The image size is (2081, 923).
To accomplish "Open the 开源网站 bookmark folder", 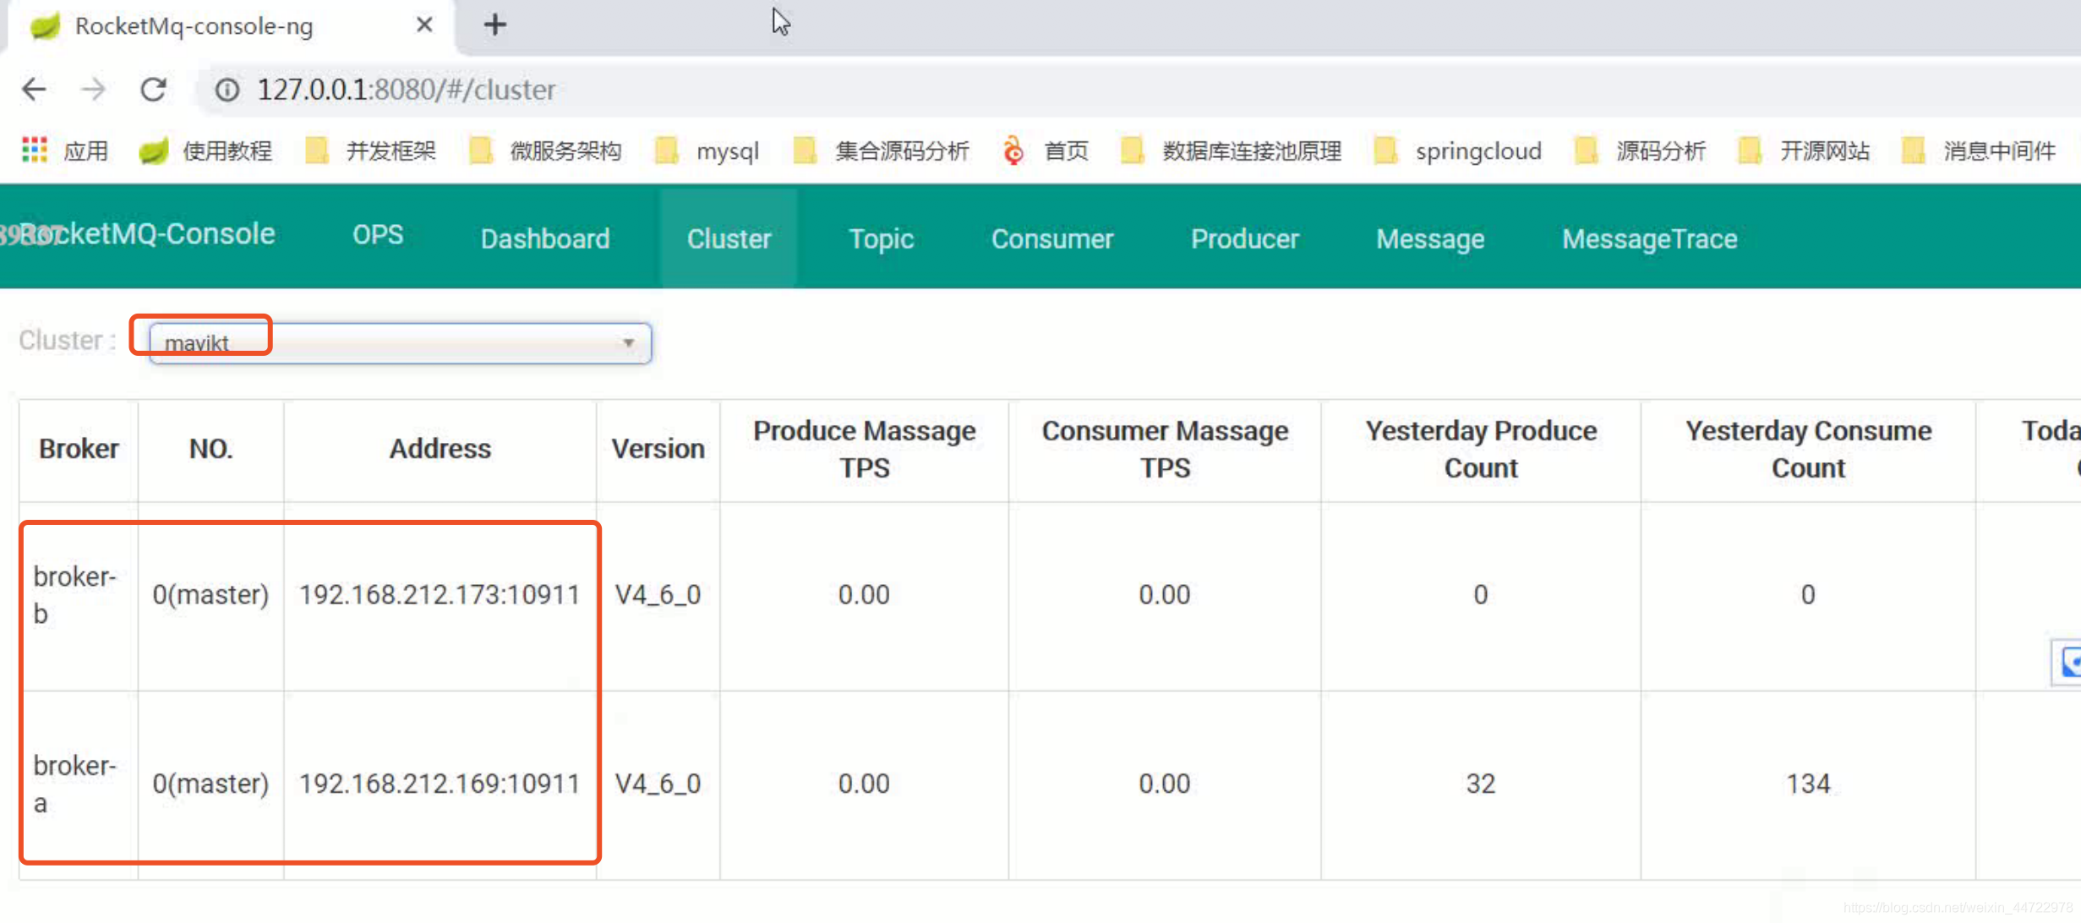I will click(1804, 150).
